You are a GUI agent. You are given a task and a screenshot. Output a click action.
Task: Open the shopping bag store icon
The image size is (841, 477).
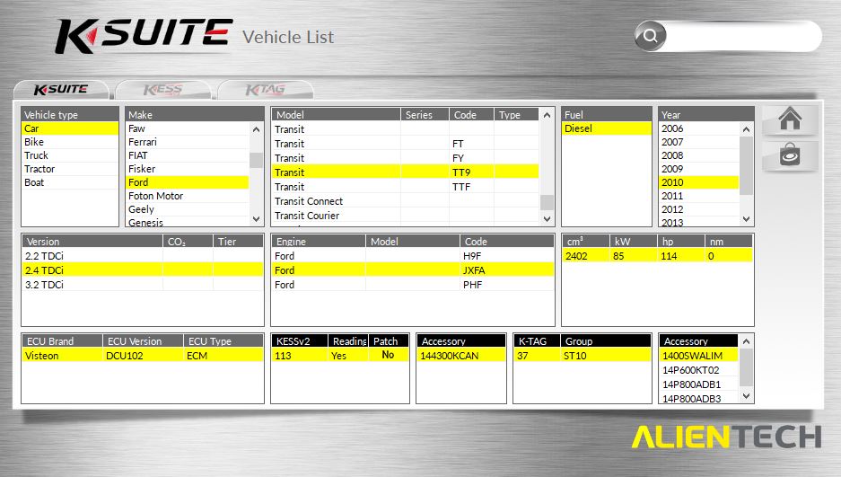point(790,155)
